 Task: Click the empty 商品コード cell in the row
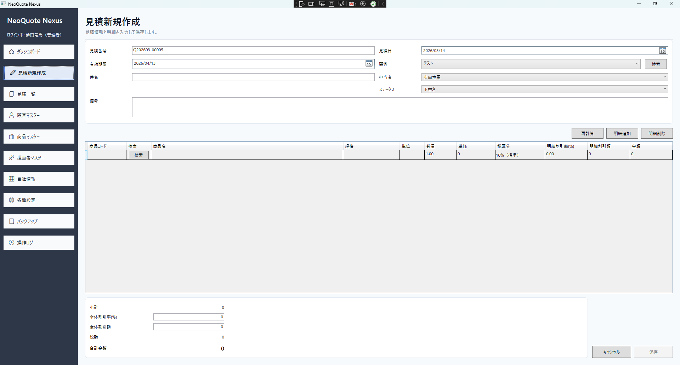tap(107, 155)
